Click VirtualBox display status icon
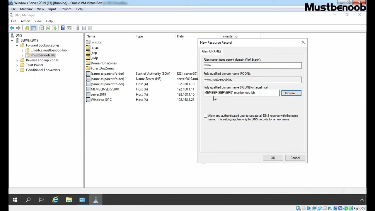The width and height of the screenshot is (375, 211). (x=330, y=208)
